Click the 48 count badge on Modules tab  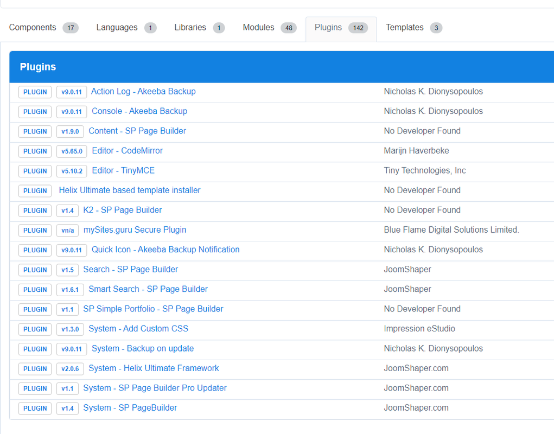tap(289, 28)
